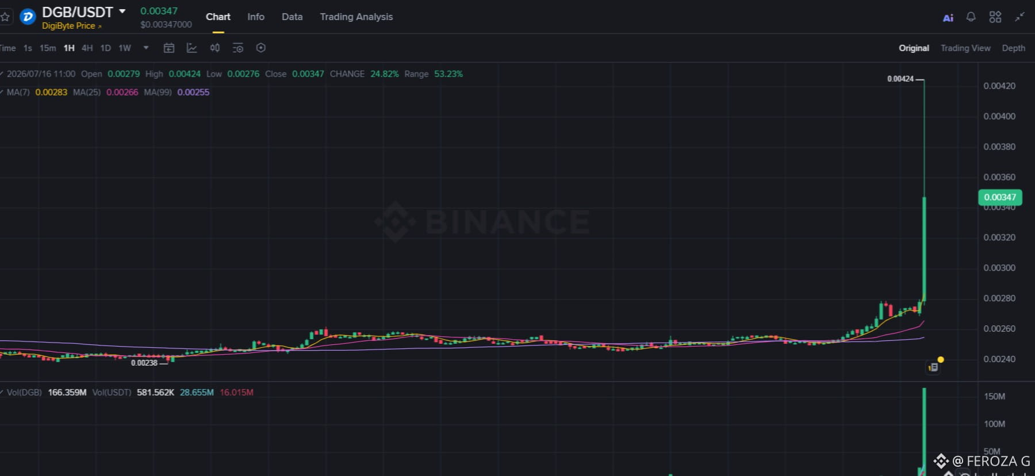The image size is (1035, 476).
Task: Open price alerts with the bell icon
Action: 971,17
